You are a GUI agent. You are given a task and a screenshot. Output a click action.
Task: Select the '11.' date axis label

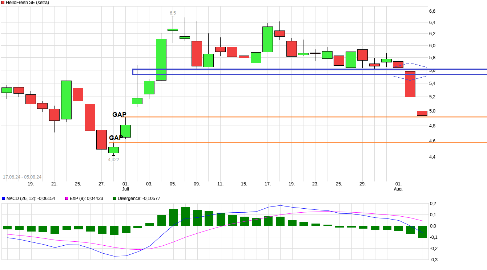(x=220, y=184)
